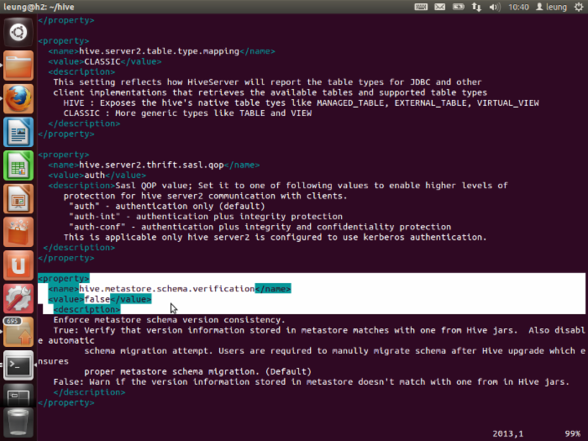The image size is (588, 441).
Task: Click on hive.server2.thrift.sasl.qop property name
Action: (x=151, y=165)
